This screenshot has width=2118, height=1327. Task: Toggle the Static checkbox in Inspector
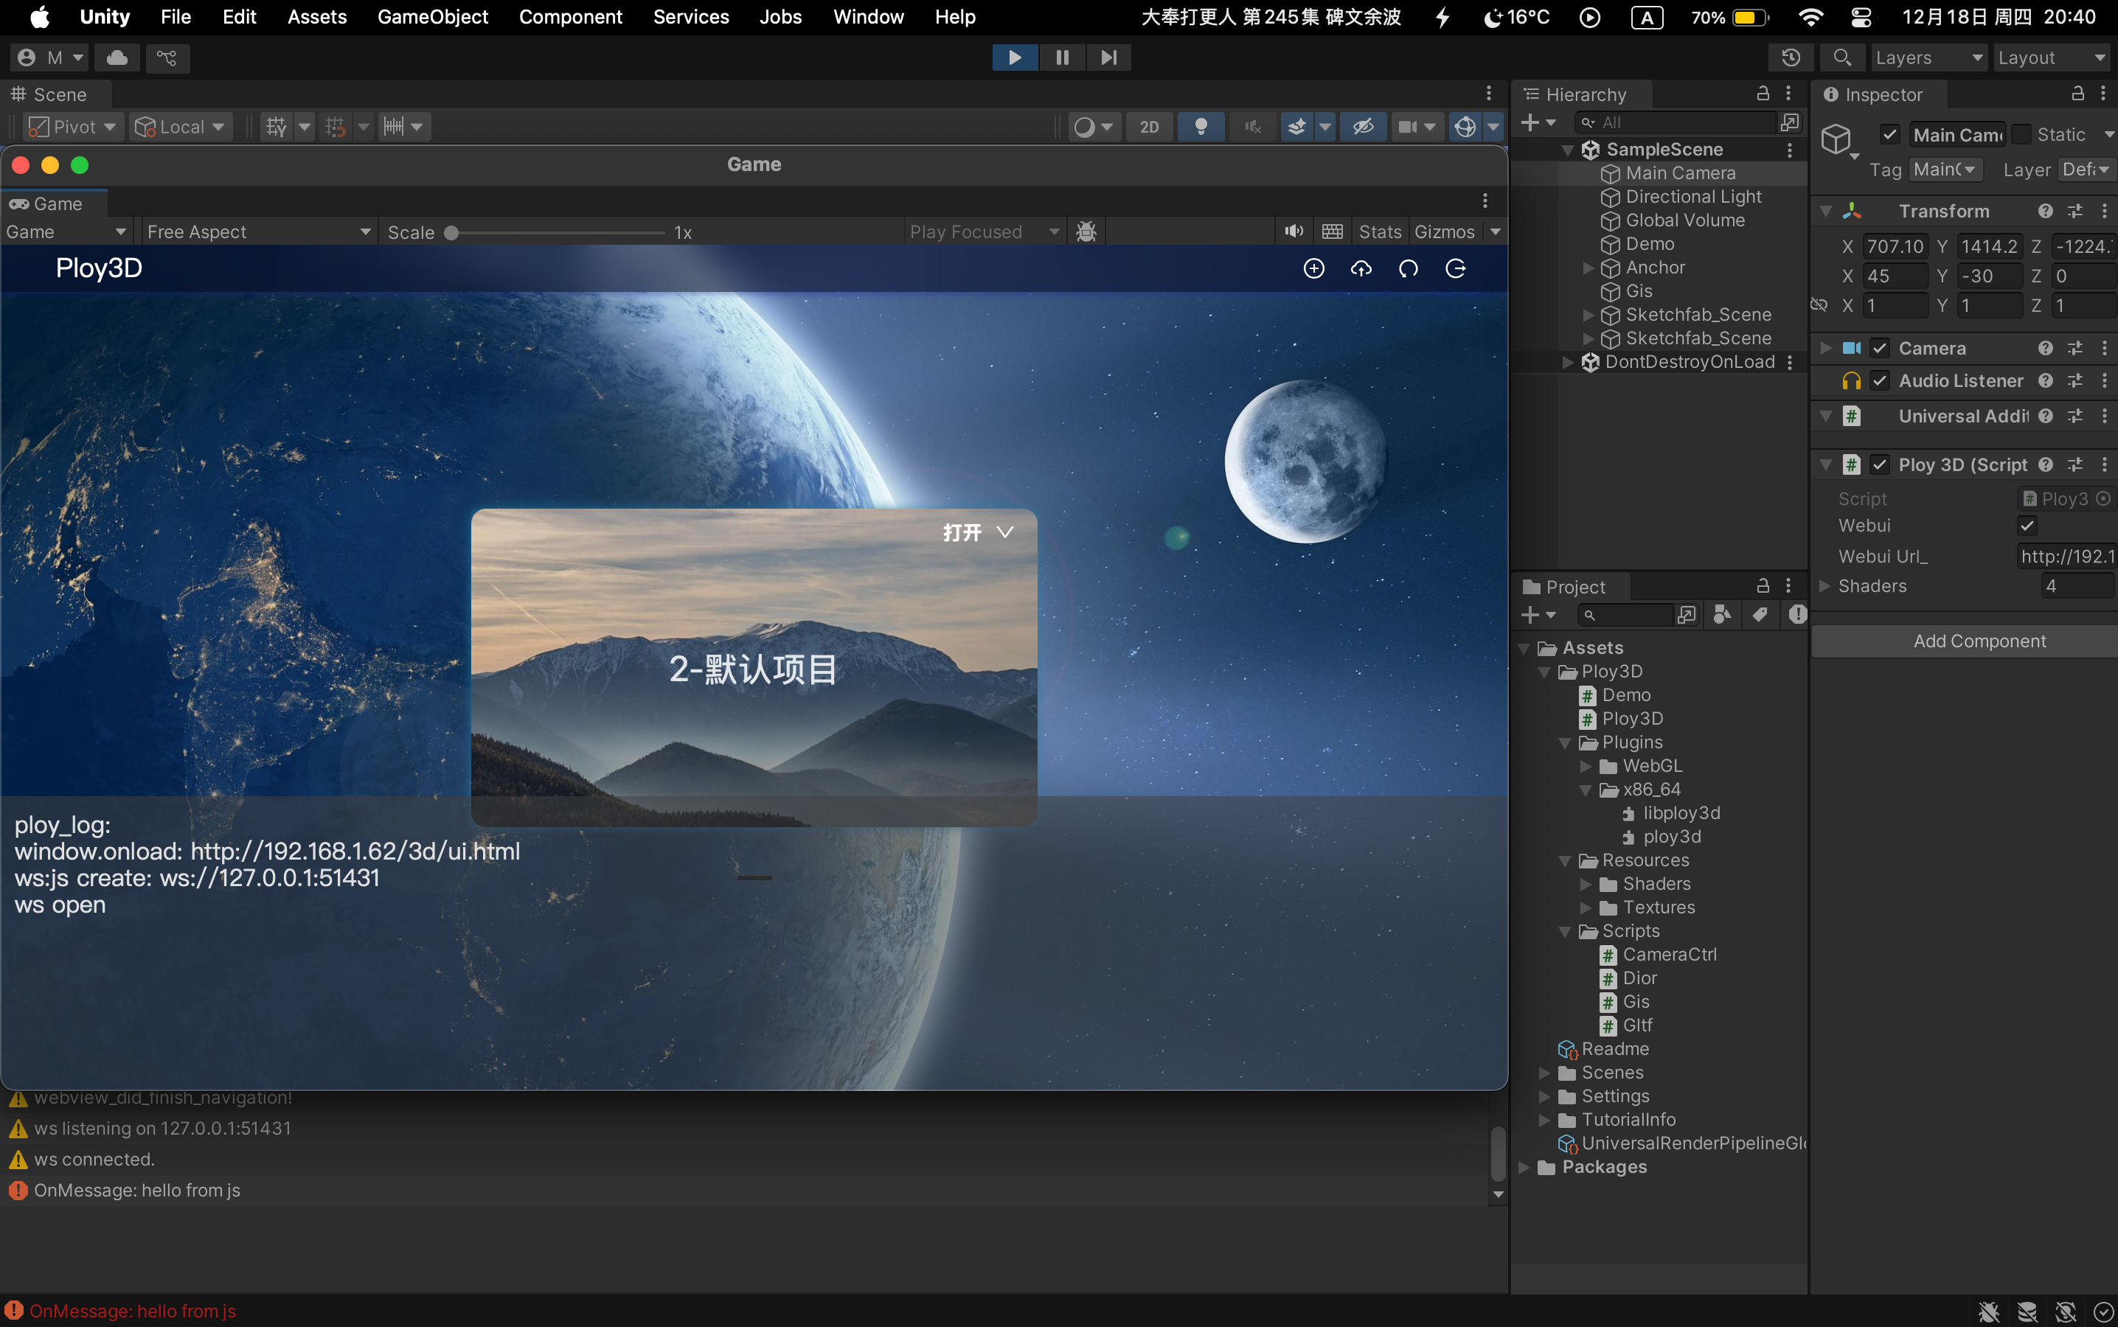click(2021, 134)
